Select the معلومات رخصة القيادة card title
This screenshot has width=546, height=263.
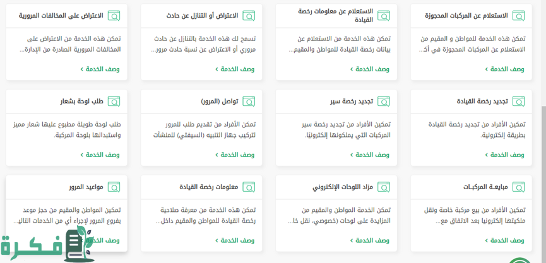(x=208, y=187)
